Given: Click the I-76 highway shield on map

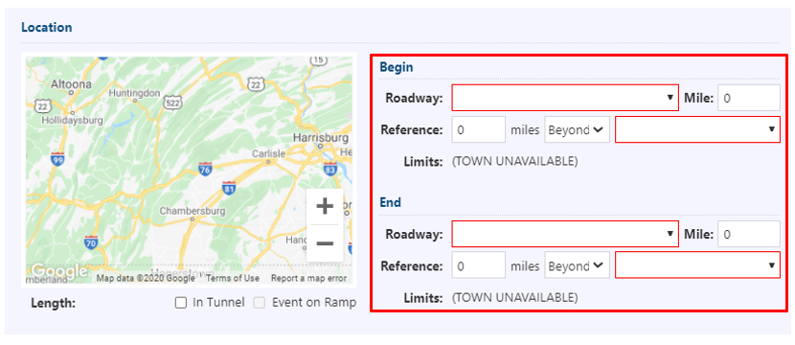Looking at the screenshot, I should pyautogui.click(x=205, y=169).
